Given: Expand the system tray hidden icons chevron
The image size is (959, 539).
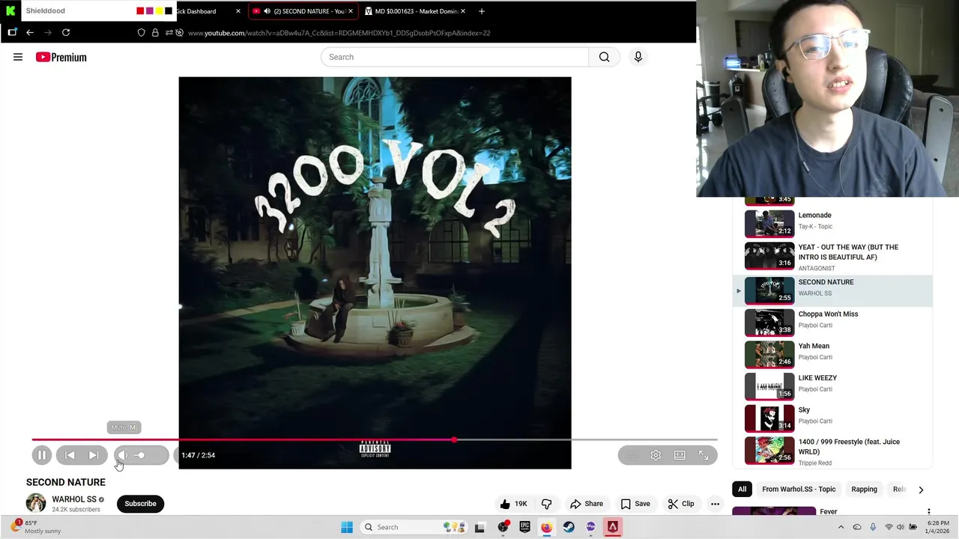Looking at the screenshot, I should (x=841, y=527).
